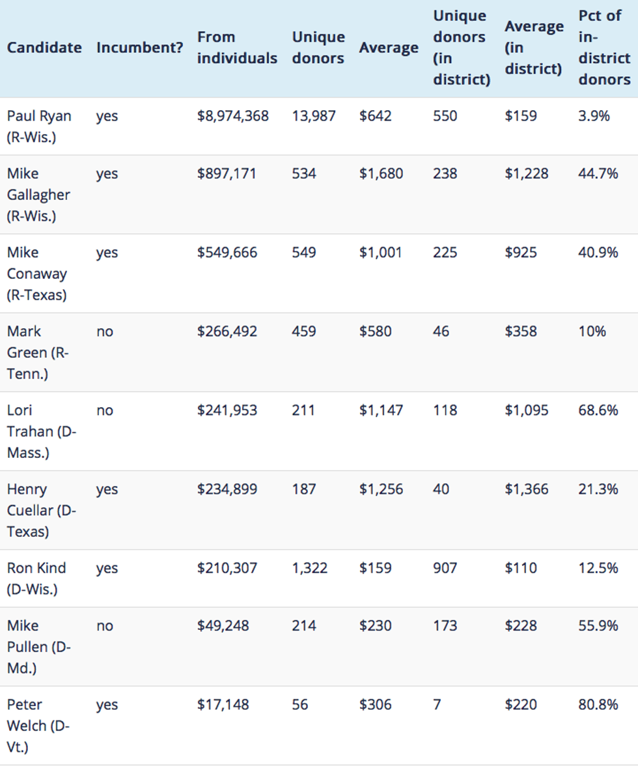Select the 80.8% in-district donors value
The image size is (638, 766).
(x=598, y=705)
